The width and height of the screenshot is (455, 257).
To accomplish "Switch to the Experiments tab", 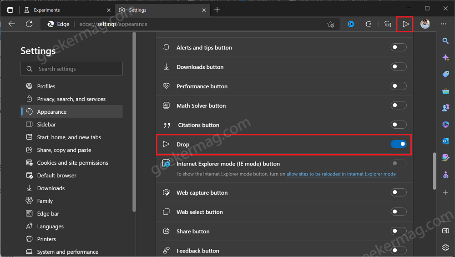I will pos(67,10).
